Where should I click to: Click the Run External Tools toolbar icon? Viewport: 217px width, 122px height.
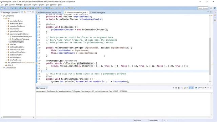click(25, 8)
